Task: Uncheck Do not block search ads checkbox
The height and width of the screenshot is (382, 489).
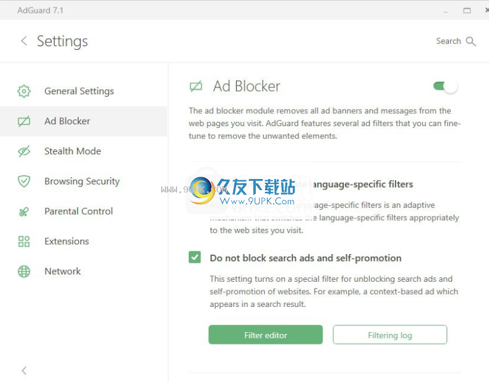Action: pyautogui.click(x=195, y=258)
